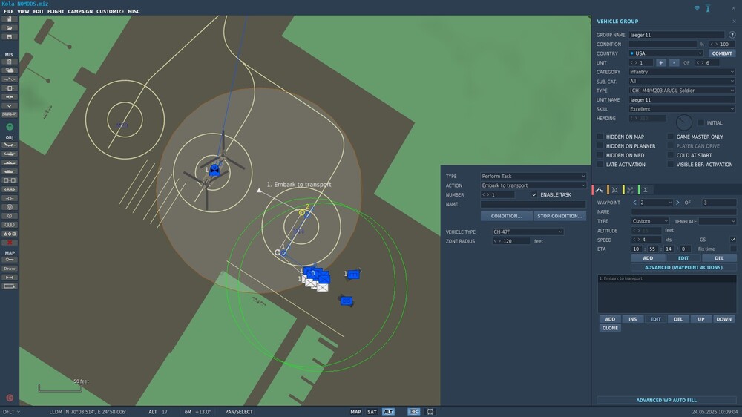Open the Country dropdown showing USA
This screenshot has height=417, width=742.
coord(666,53)
